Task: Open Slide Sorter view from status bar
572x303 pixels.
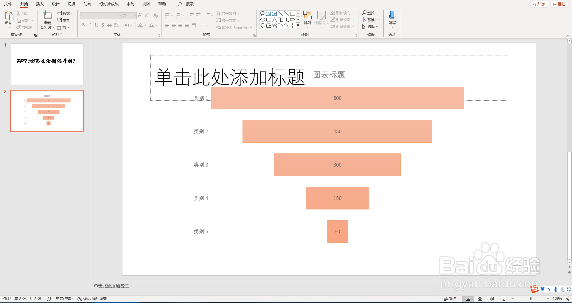Action: pyautogui.click(x=480, y=299)
